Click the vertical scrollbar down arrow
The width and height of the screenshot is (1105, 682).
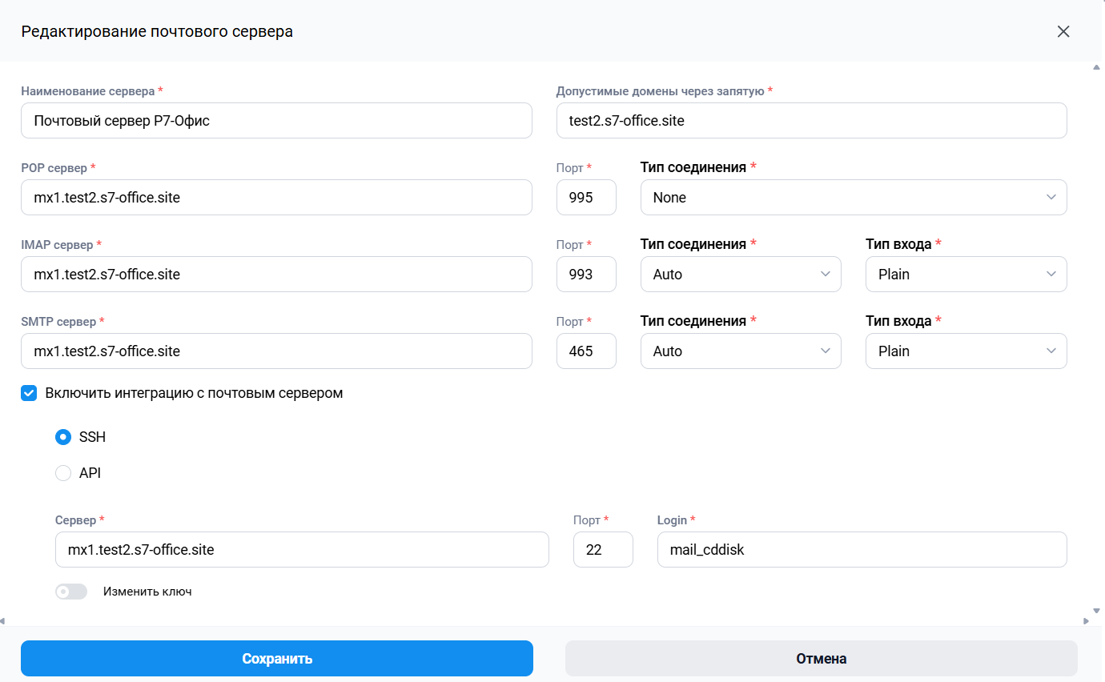tap(1096, 611)
